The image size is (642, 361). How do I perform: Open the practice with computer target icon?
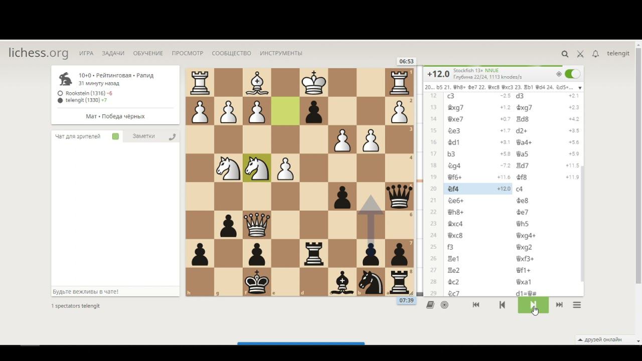point(444,305)
